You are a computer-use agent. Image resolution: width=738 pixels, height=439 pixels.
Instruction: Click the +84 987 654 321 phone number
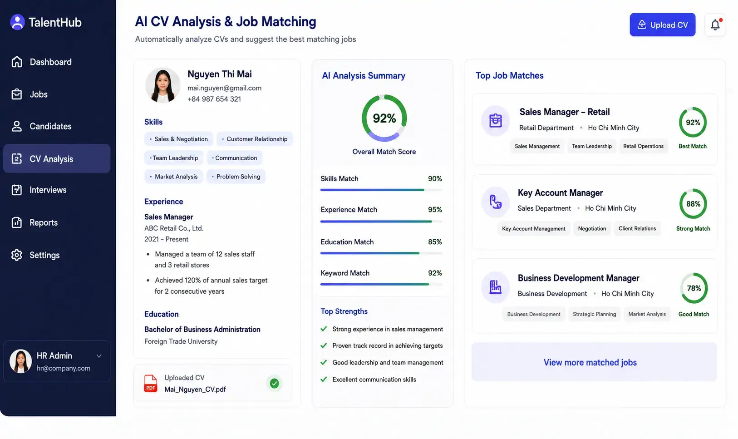(214, 99)
